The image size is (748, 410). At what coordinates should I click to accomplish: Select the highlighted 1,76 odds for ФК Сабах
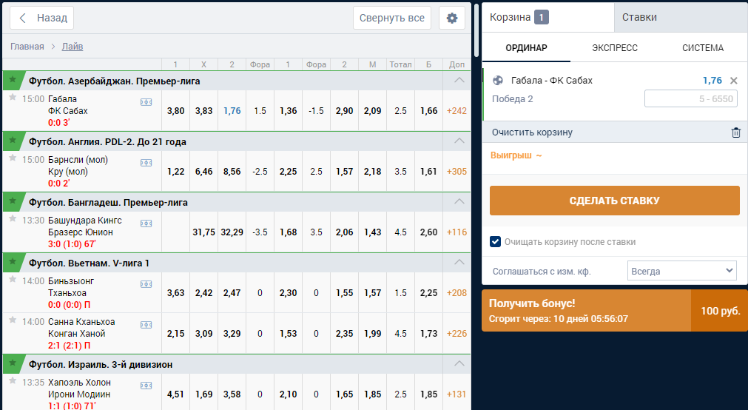pos(232,111)
